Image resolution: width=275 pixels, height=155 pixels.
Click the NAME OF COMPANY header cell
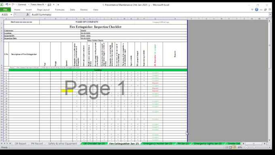[x=87, y=22]
